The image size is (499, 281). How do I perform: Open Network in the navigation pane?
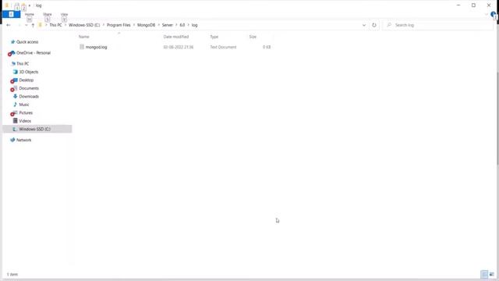point(24,140)
